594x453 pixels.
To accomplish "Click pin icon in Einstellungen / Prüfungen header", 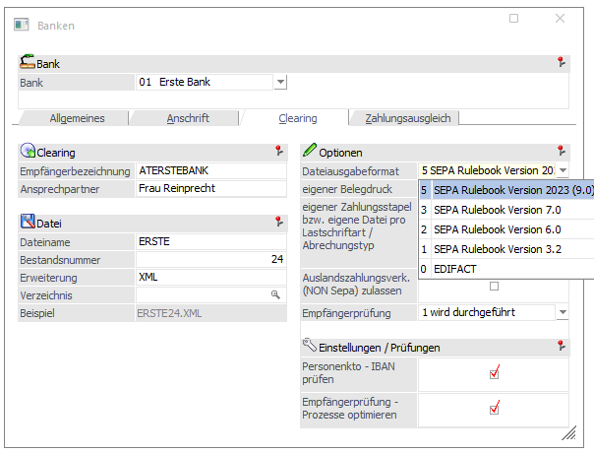I will tap(561, 347).
